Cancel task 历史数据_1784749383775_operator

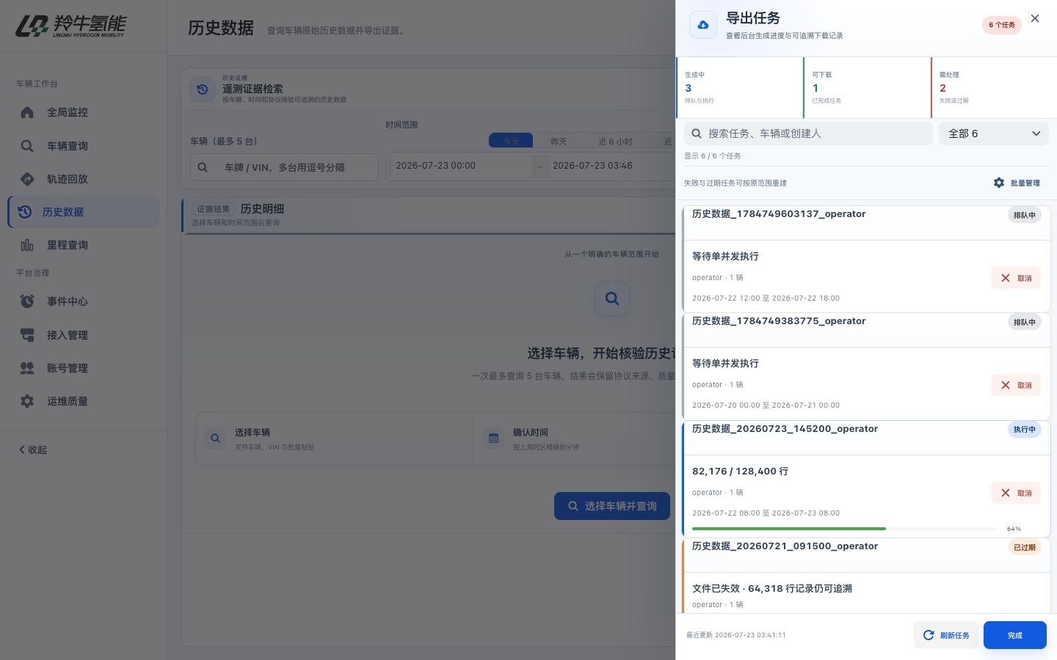(1016, 385)
